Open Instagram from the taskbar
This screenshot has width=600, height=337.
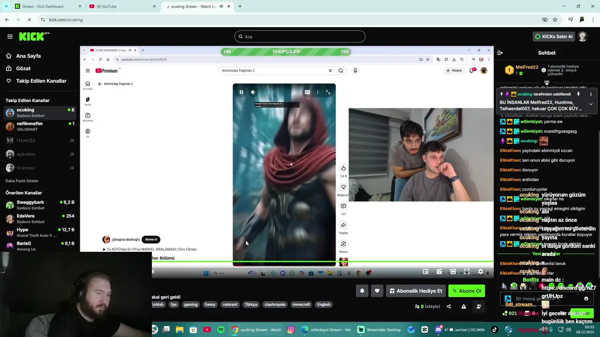[x=291, y=330]
